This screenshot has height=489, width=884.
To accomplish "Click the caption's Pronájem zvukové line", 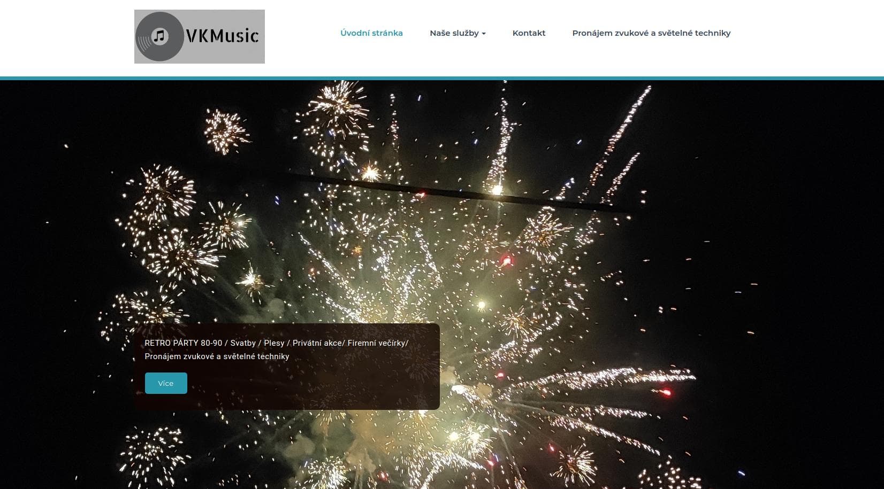I will point(217,356).
